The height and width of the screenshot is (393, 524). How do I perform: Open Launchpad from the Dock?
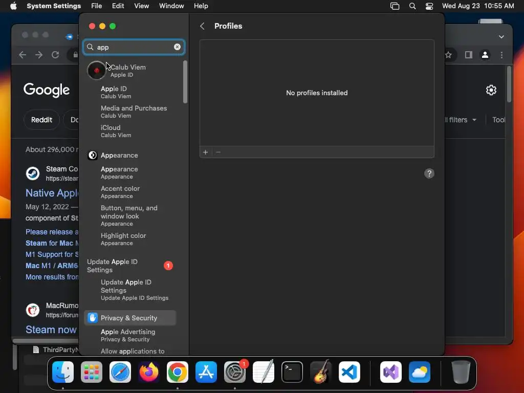(x=92, y=372)
